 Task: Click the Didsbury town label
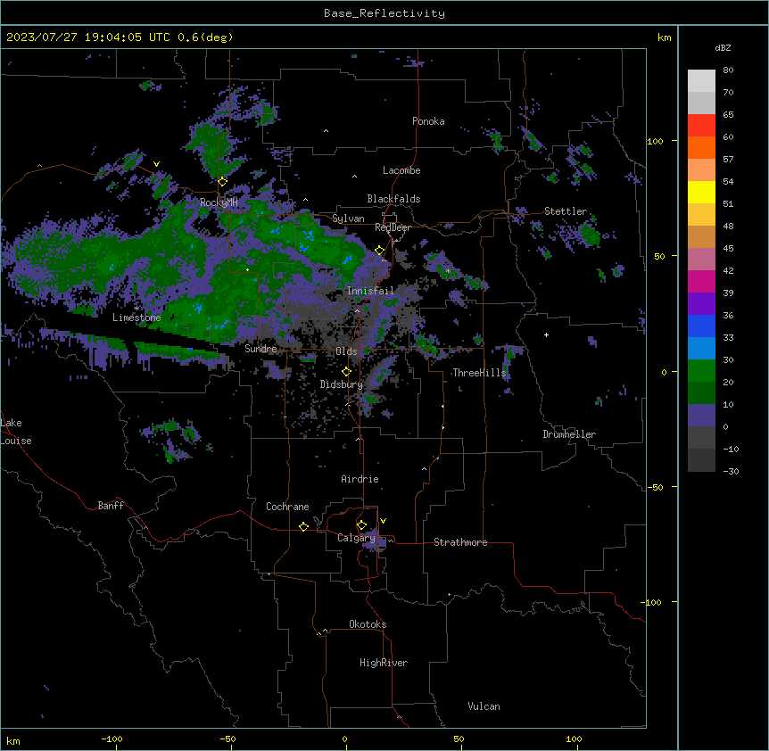pos(342,384)
